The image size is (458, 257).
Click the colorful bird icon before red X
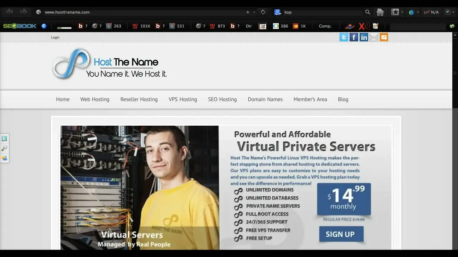pyautogui.click(x=350, y=26)
